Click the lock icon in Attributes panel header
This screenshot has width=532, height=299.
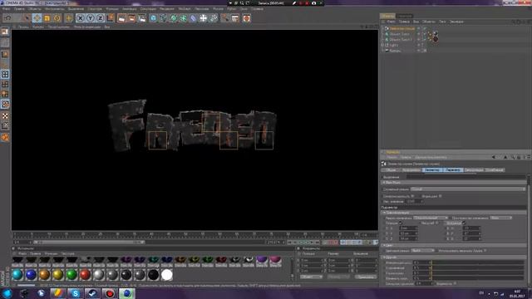(519, 157)
